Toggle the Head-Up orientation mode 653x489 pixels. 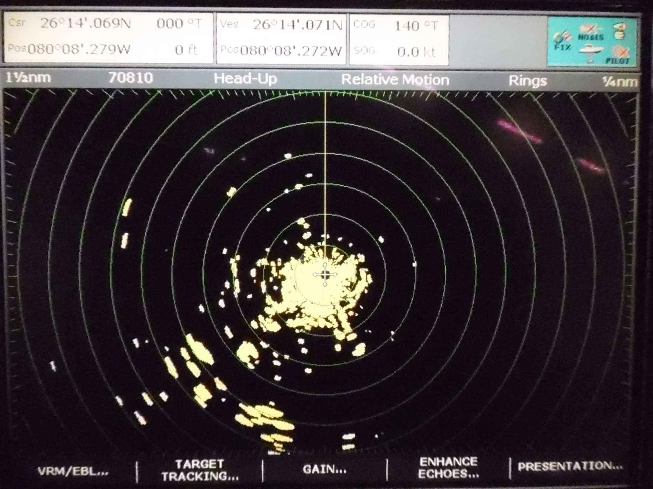[245, 79]
